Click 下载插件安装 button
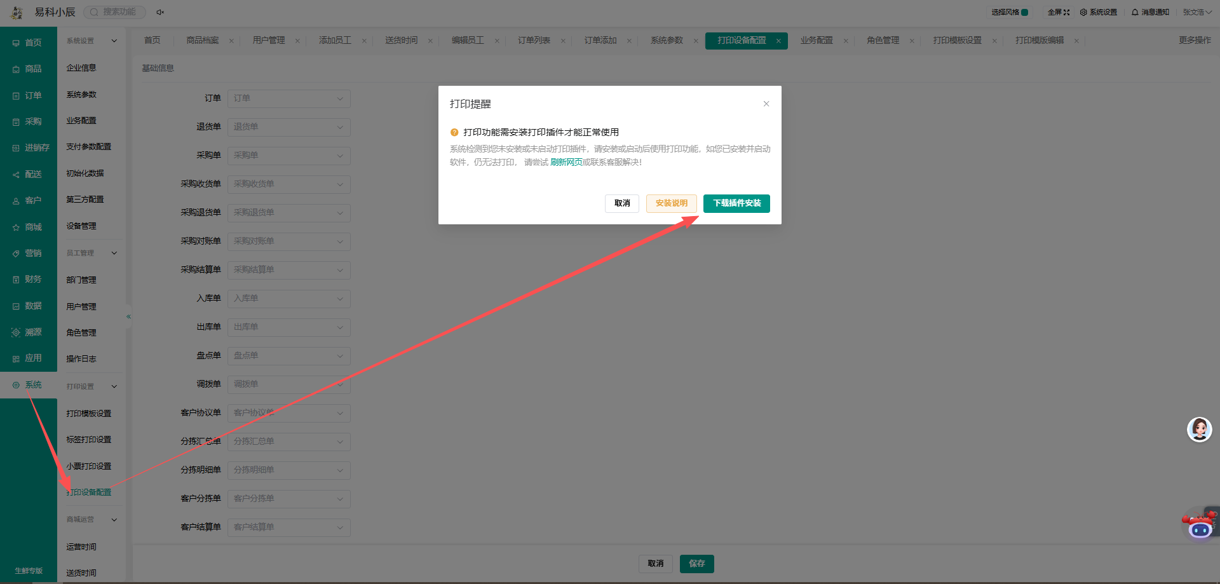Viewport: 1220px width, 584px height. click(x=736, y=203)
